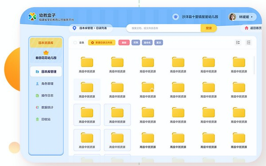The width and height of the screenshot is (266, 166).
Task: Click the graduation cap school icon in header
Action: coord(176,17)
